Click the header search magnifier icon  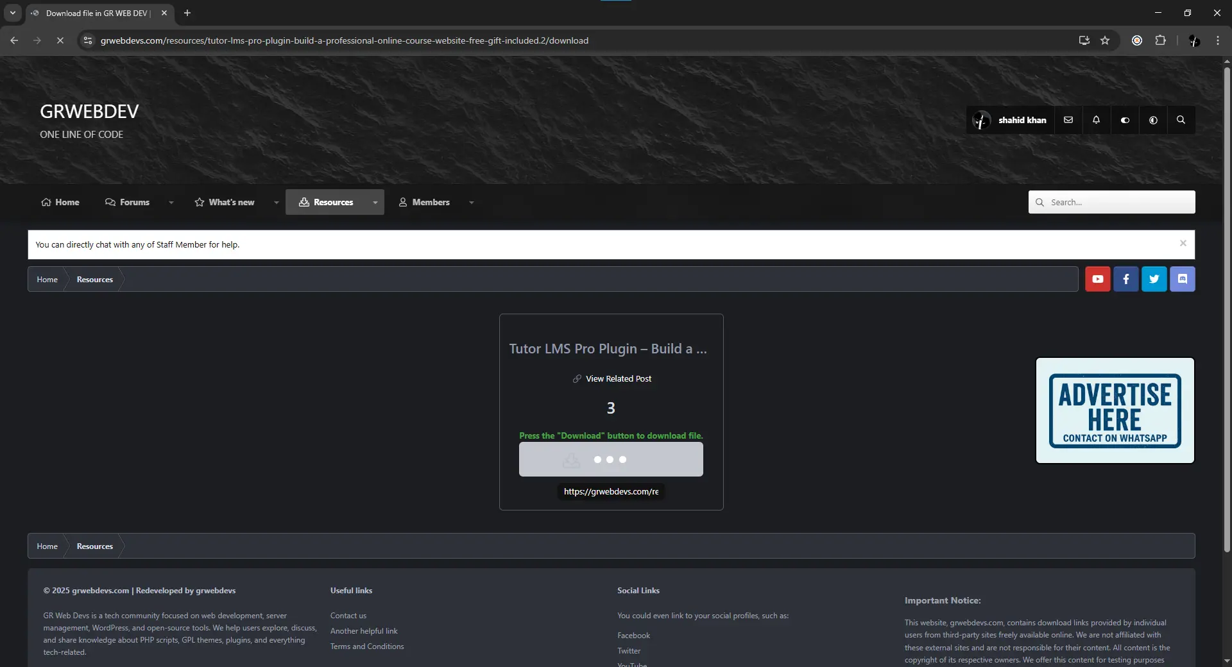point(1181,120)
